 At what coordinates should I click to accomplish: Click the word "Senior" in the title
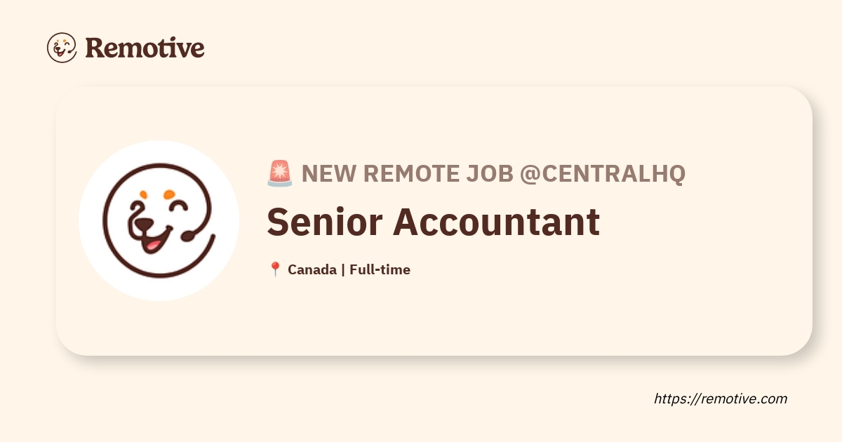(x=324, y=222)
